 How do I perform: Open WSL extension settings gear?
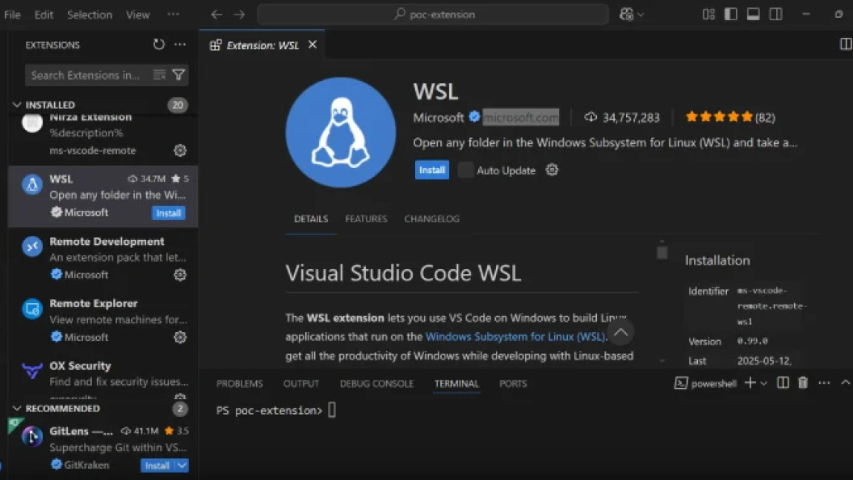point(553,170)
